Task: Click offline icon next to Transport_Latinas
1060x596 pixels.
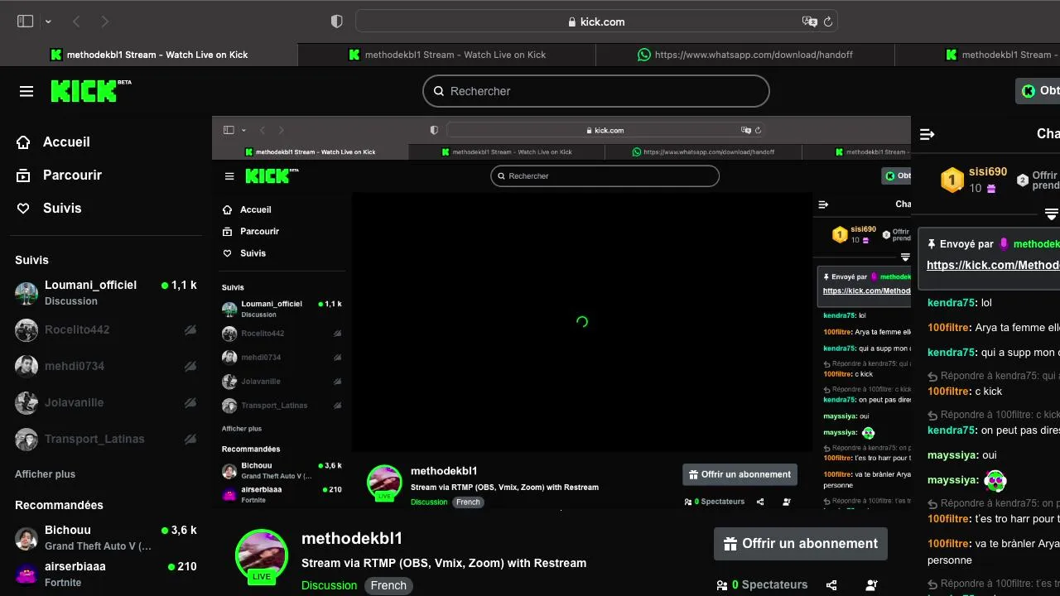Action: [x=190, y=439]
